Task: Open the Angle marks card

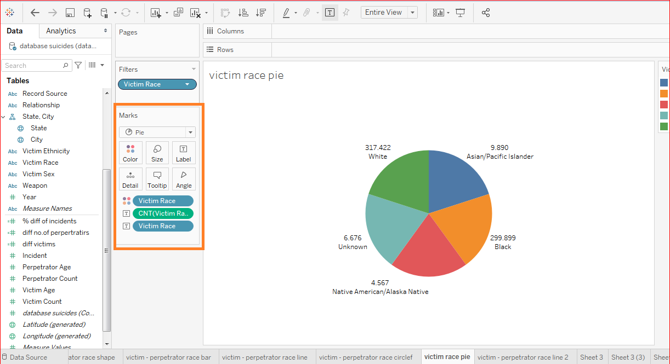Action: 184,179
